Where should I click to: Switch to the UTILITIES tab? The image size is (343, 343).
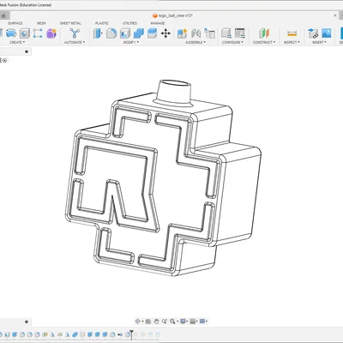(129, 23)
